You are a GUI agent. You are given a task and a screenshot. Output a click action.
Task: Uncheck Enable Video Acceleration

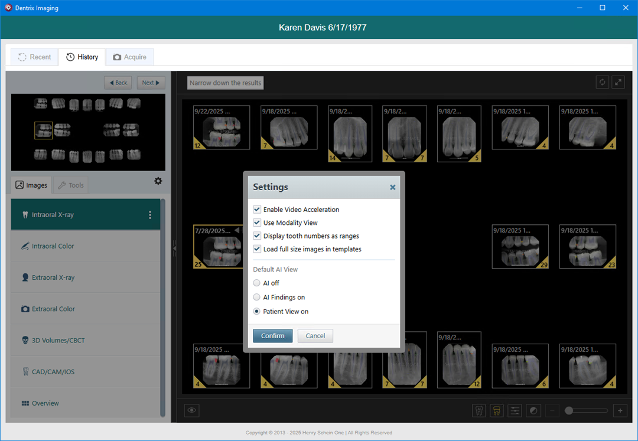[257, 210]
